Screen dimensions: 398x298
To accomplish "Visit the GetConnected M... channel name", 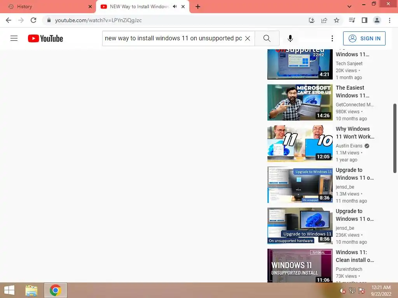I will 354,105.
